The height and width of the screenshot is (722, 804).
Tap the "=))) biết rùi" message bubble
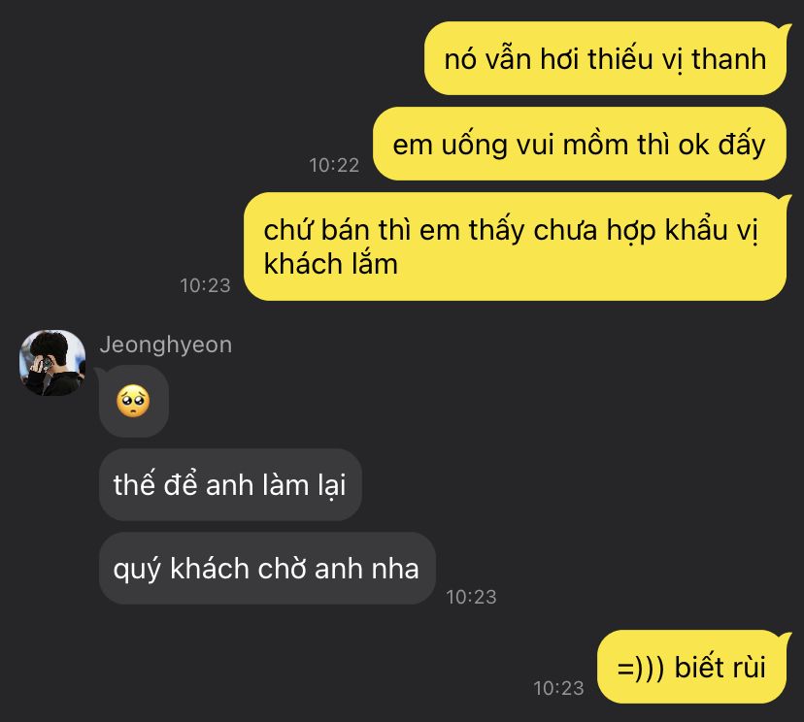[x=691, y=667]
